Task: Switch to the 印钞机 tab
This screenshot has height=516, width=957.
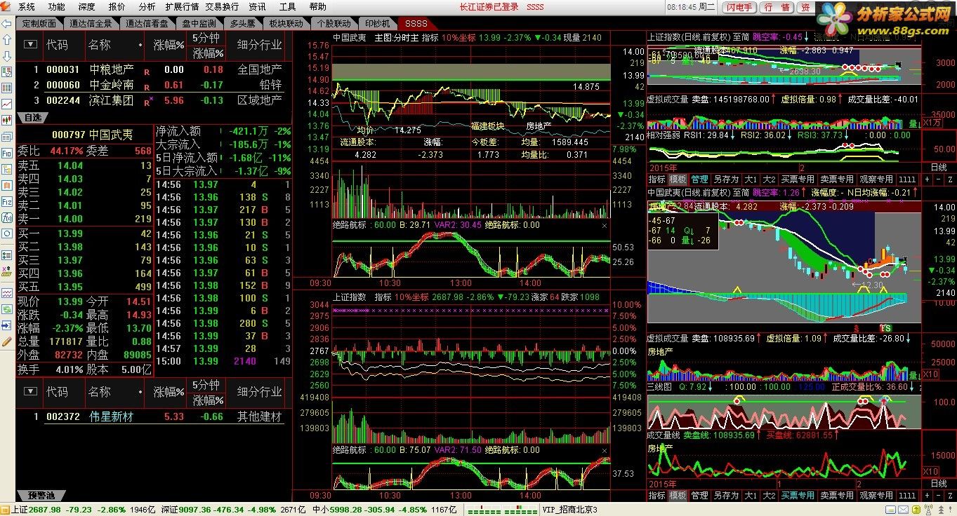Action: pos(377,23)
